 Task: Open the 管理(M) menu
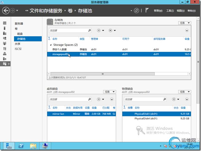pyautogui.click(x=158, y=11)
